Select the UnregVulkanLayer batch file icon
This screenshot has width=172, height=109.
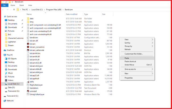(x=28, y=94)
